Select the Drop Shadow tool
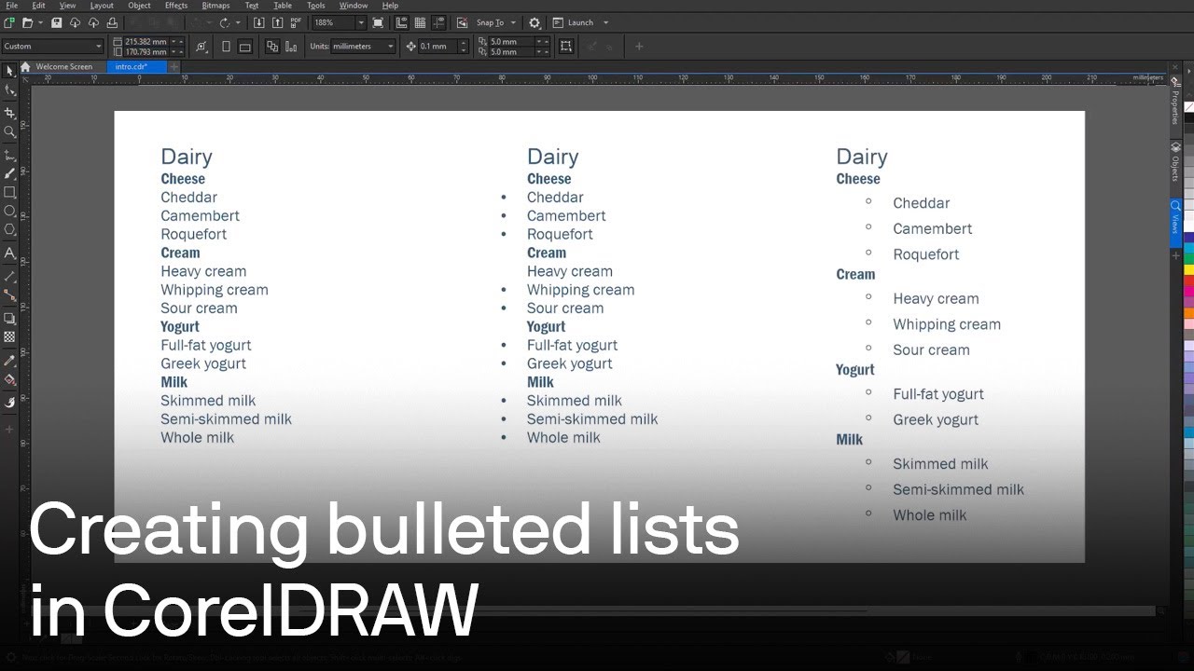Screen dimensions: 1194x671 click(10, 318)
